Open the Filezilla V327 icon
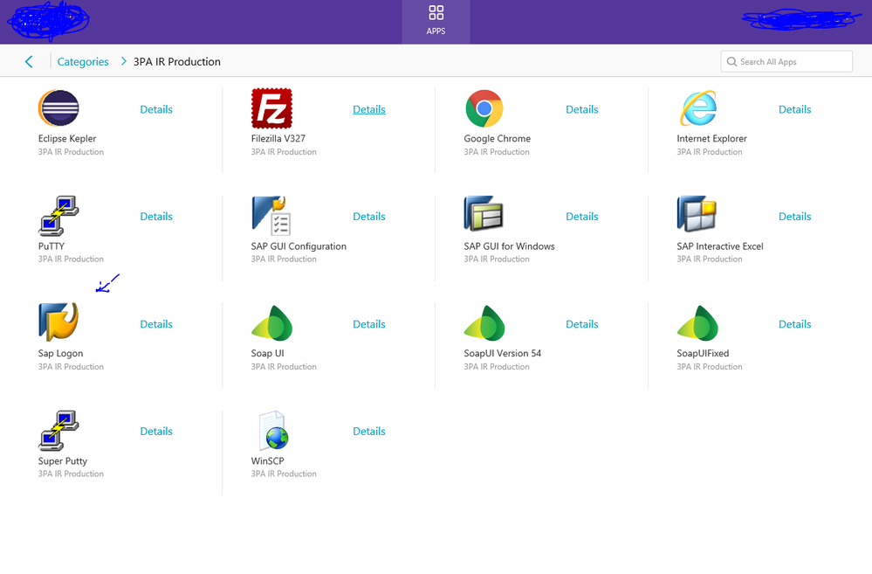Image resolution: width=872 pixels, height=574 pixels. [271, 109]
